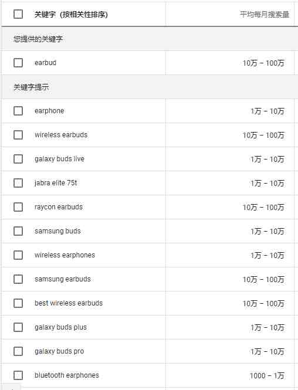Check the bluetooth earphones checkbox
298x390 pixels.
[x=18, y=375]
